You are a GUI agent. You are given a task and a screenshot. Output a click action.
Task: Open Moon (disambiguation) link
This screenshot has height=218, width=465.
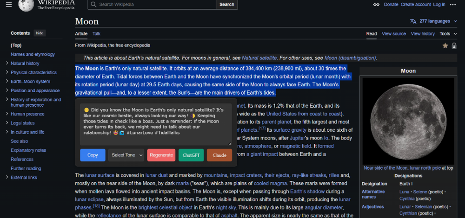click(x=350, y=58)
